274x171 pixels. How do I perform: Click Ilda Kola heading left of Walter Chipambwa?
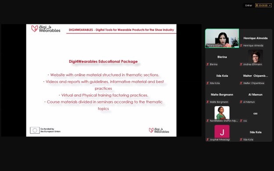coord(222,76)
